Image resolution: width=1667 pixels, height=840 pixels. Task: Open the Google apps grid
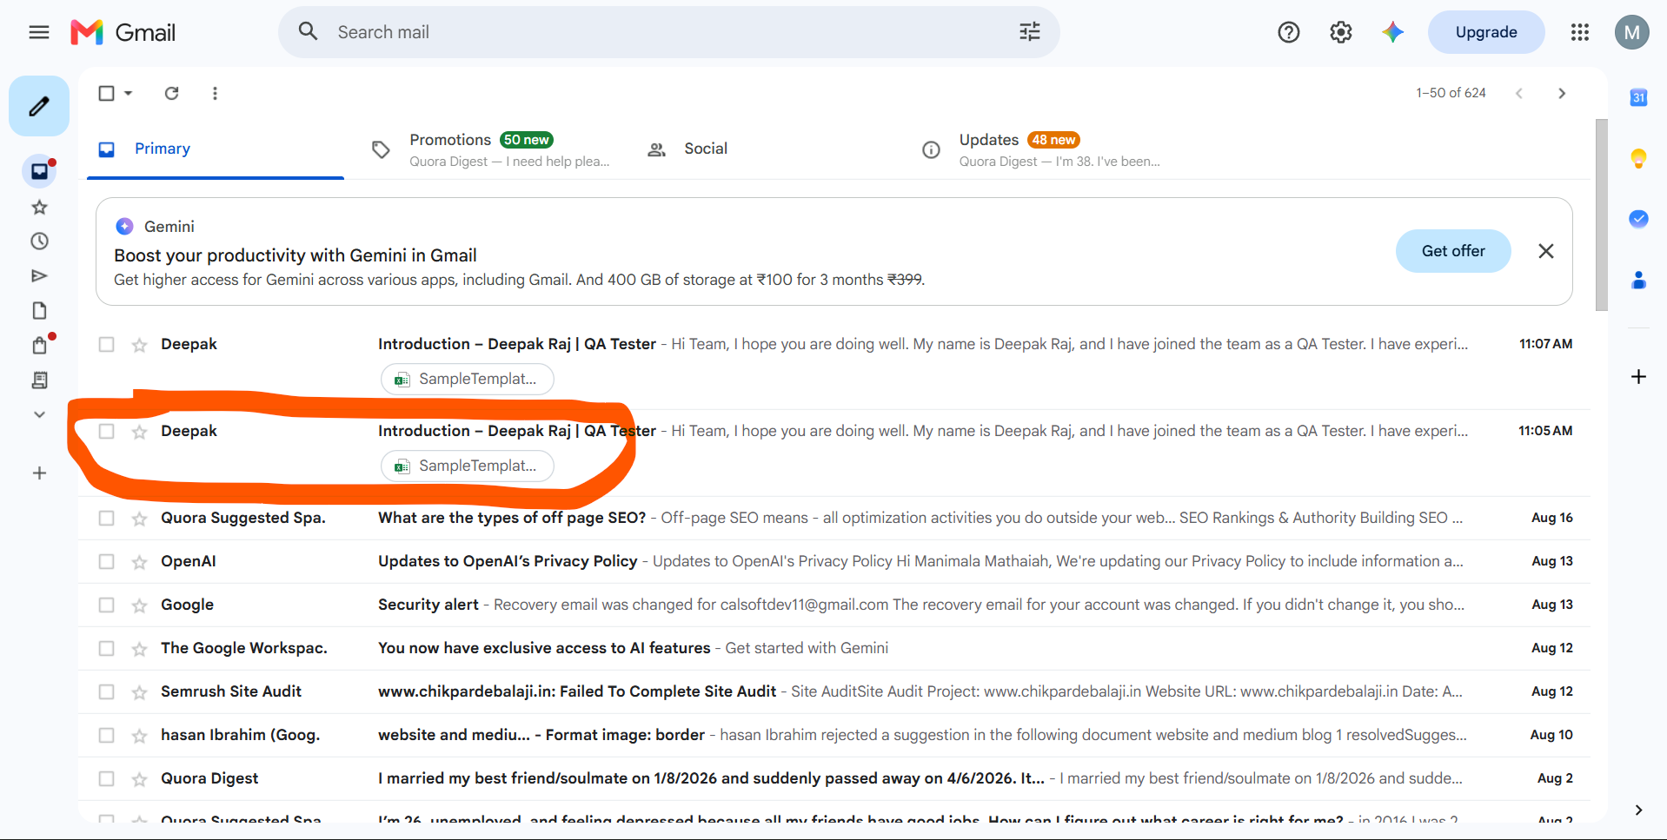1580,32
